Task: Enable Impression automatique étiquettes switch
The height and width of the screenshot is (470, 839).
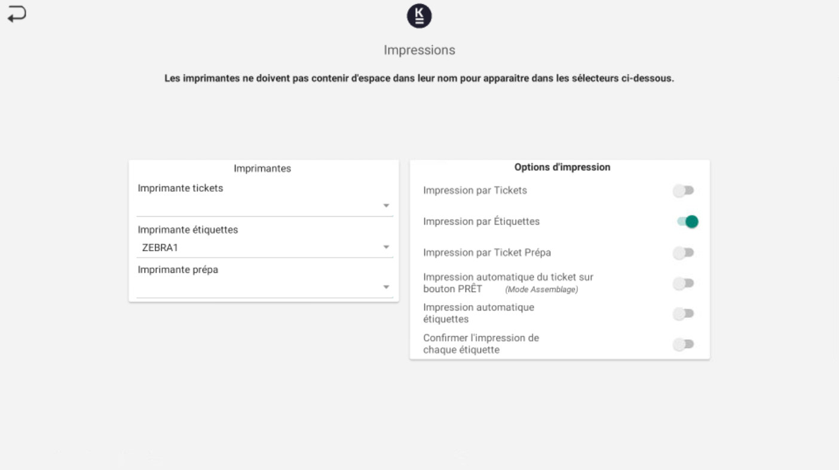Action: coord(683,314)
